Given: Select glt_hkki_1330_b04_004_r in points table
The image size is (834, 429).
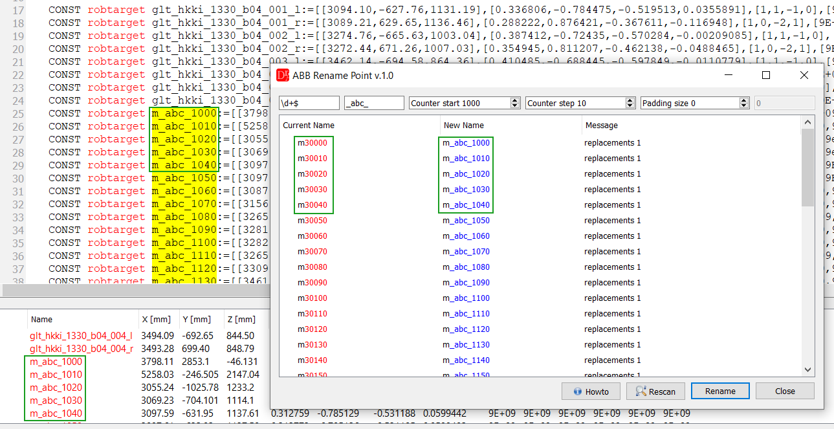Looking at the screenshot, I should tap(82, 349).
